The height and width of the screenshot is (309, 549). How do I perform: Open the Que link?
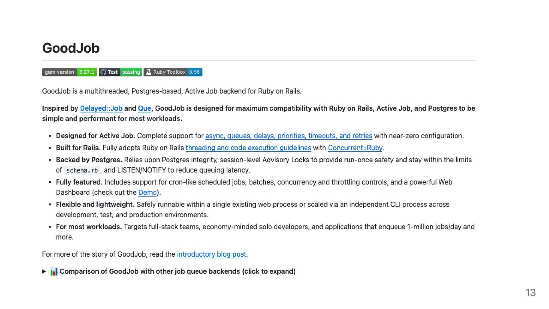tap(144, 108)
